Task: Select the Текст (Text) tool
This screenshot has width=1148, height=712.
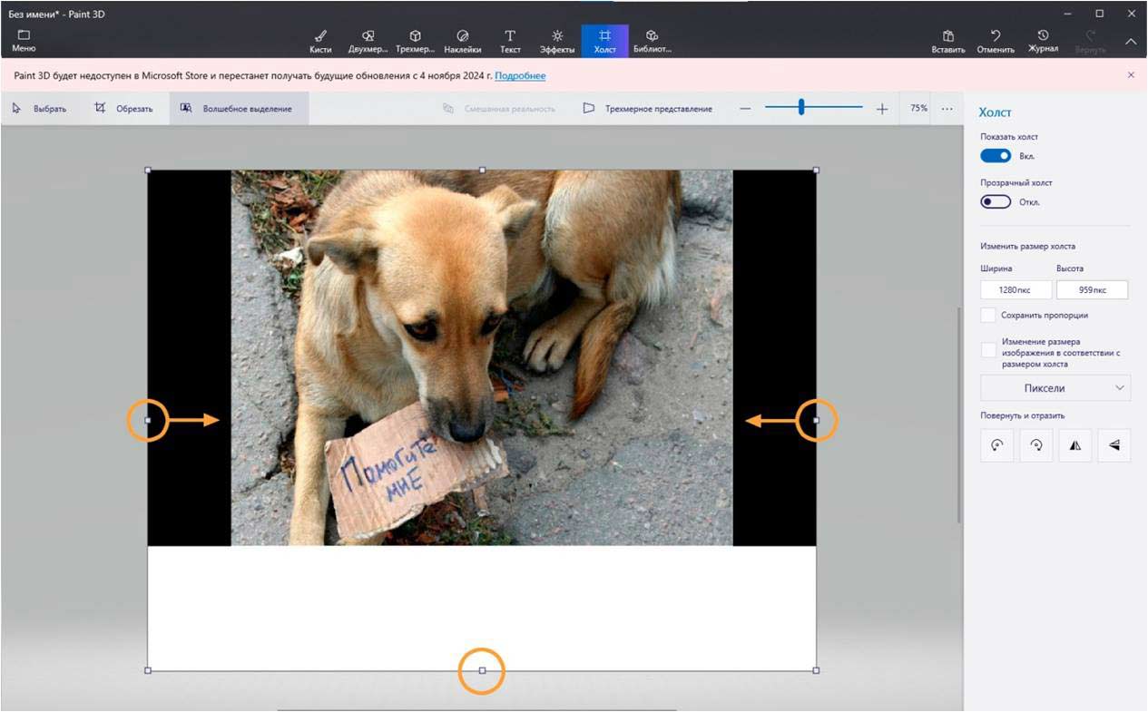Action: click(510, 41)
